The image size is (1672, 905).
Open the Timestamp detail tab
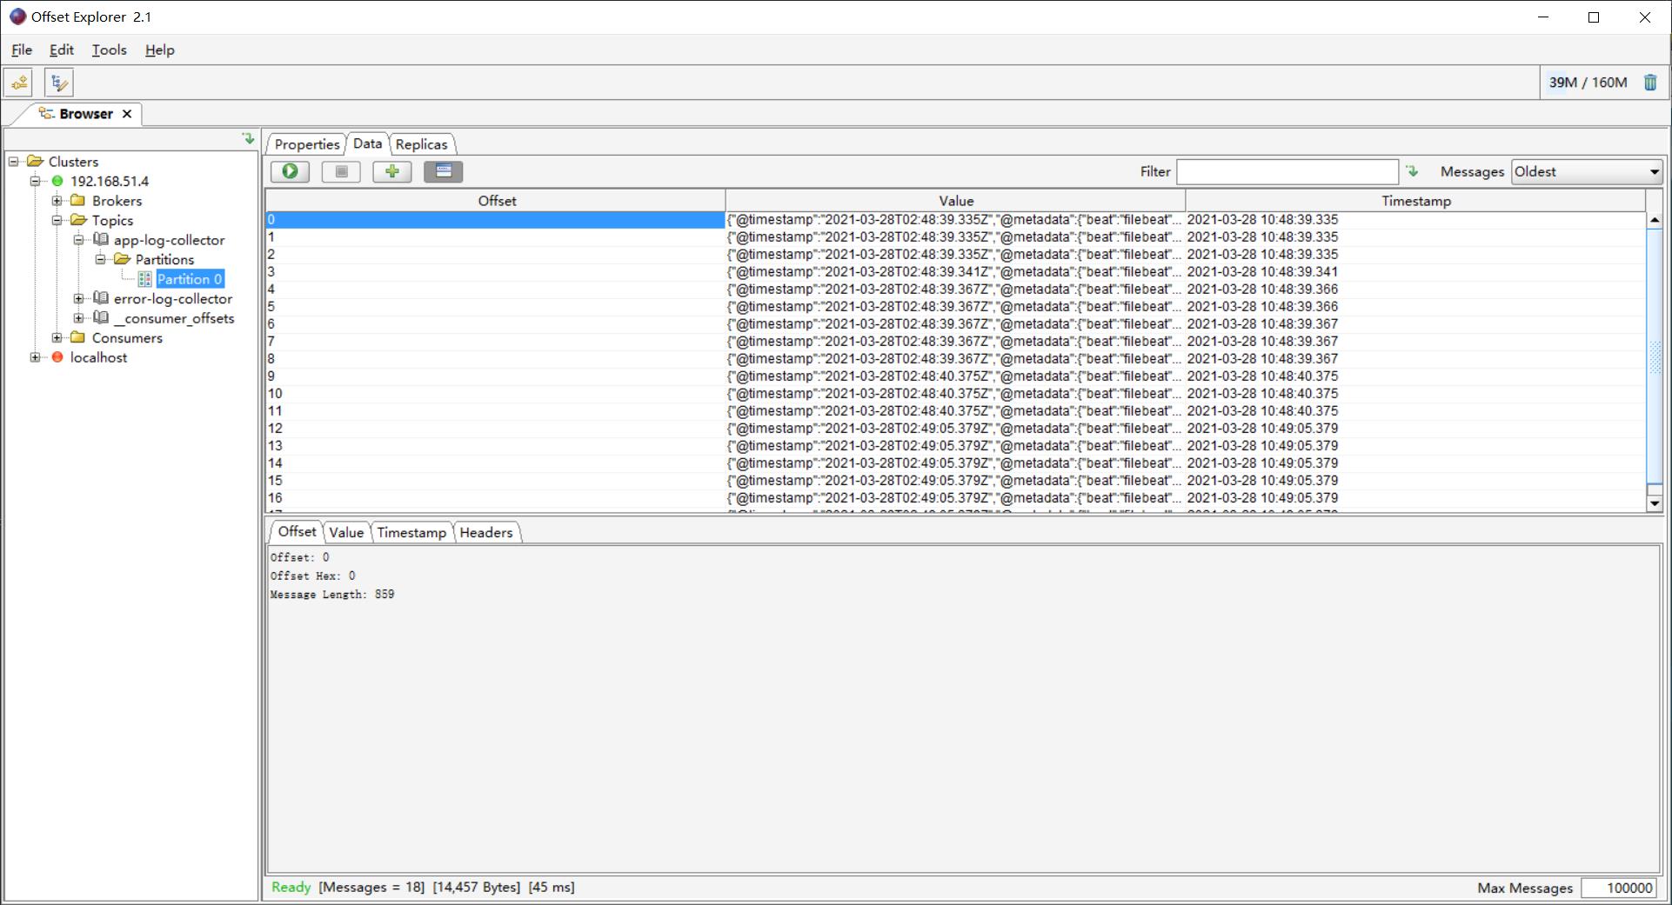411,532
